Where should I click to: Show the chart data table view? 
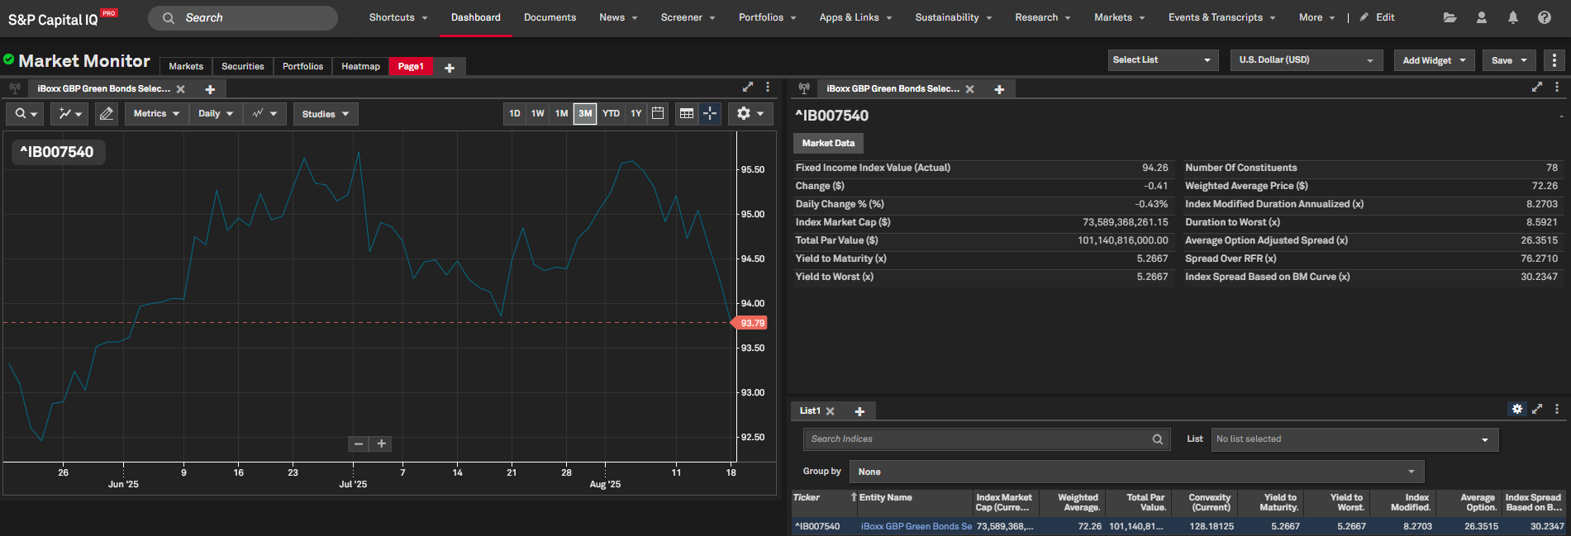[x=686, y=114]
